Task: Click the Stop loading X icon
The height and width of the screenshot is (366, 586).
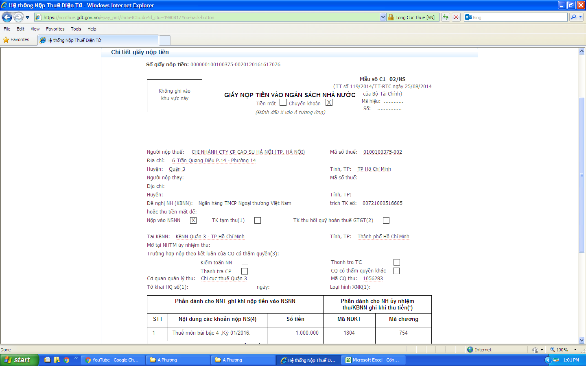Action: (456, 17)
